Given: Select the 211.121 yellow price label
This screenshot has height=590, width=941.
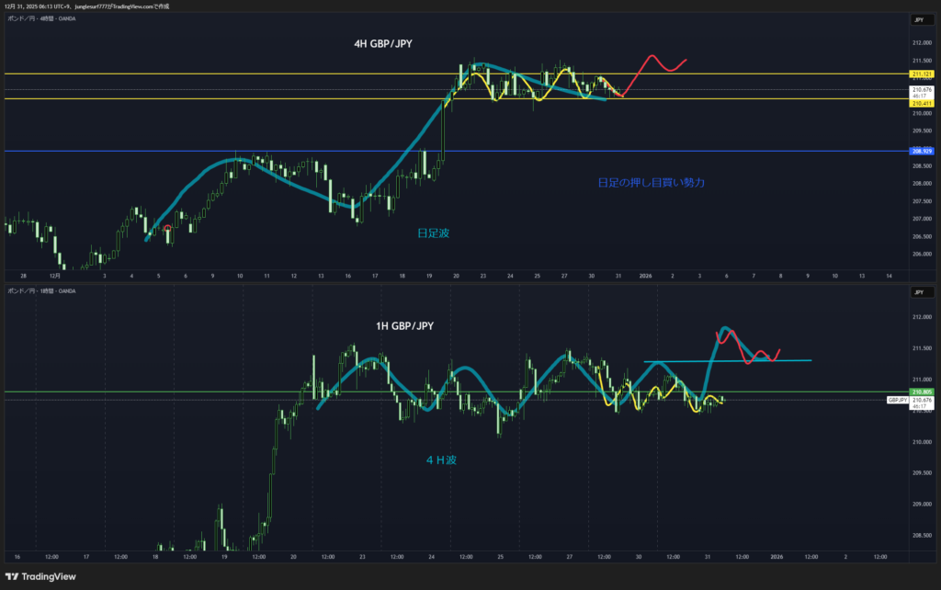Looking at the screenshot, I should pyautogui.click(x=921, y=74).
